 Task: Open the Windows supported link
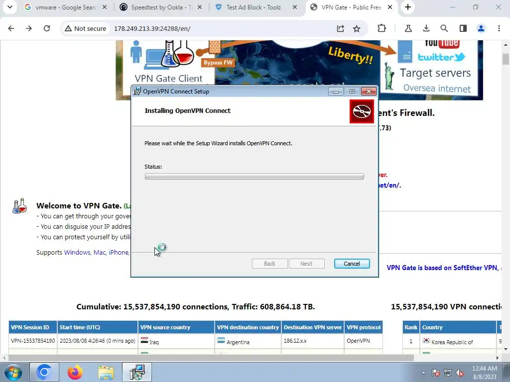(x=77, y=252)
